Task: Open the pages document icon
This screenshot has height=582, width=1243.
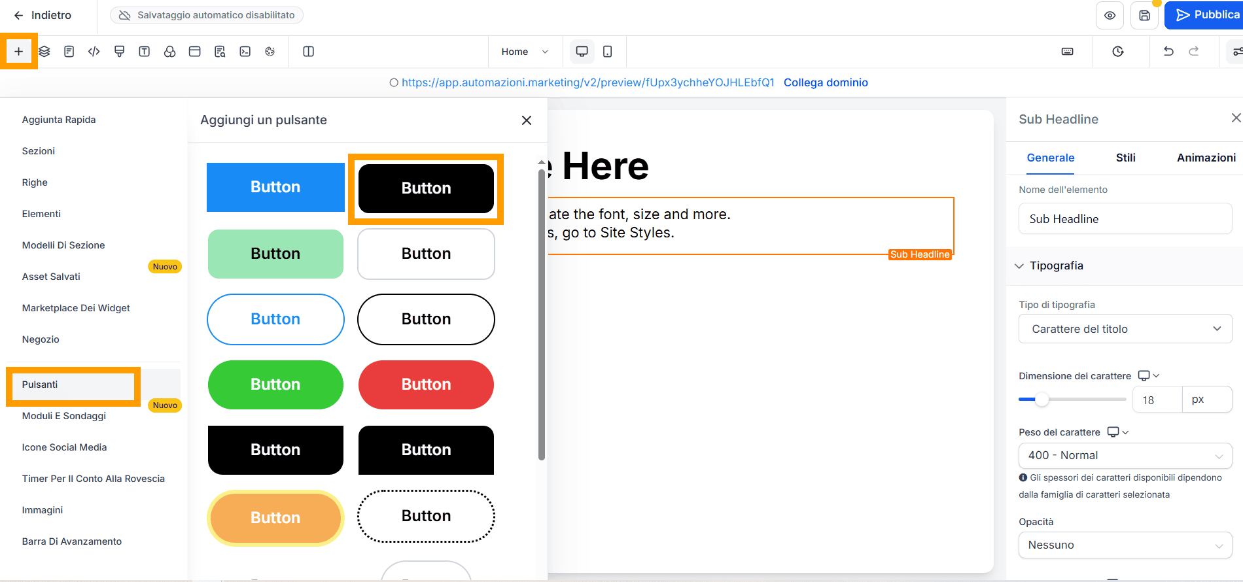Action: (x=69, y=52)
